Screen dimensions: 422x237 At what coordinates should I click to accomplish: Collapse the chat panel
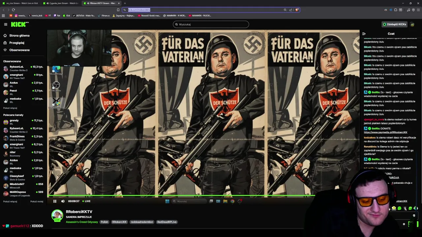coord(364,34)
